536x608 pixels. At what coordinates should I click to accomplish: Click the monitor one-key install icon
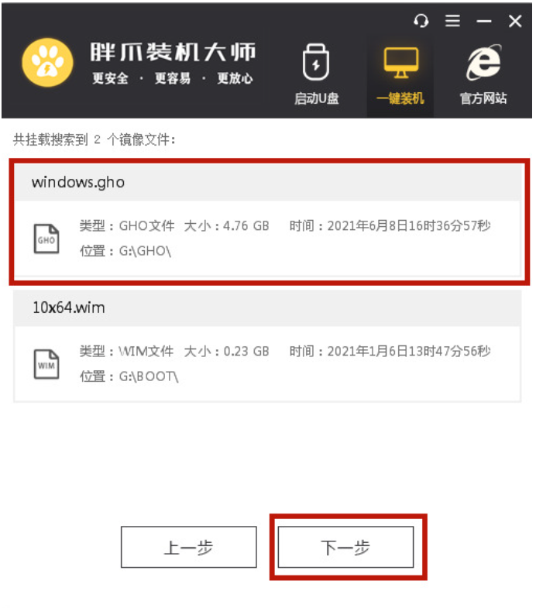coord(401,62)
